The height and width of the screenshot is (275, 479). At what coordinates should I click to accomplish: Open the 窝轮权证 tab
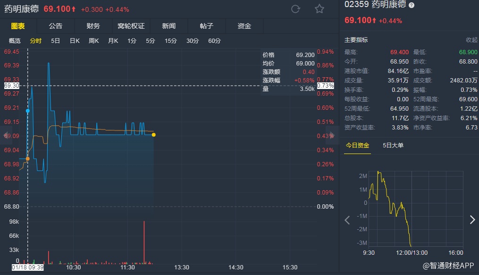131,26
